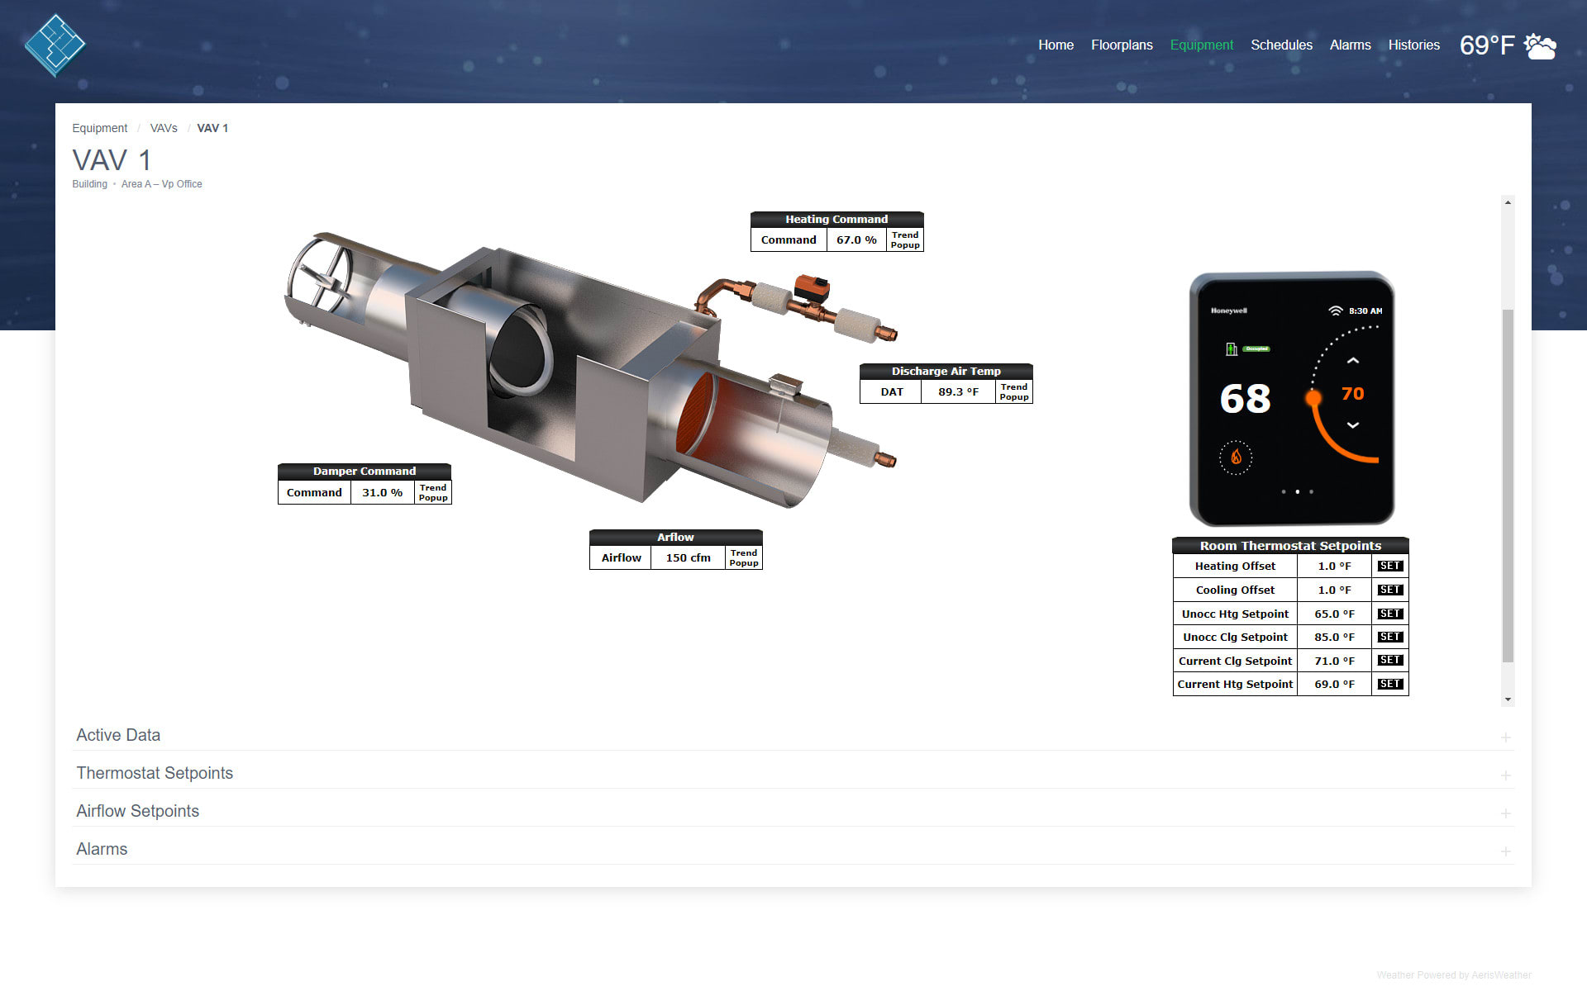
Task: Click the thermostat setpoint value 70
Action: pyautogui.click(x=1352, y=393)
